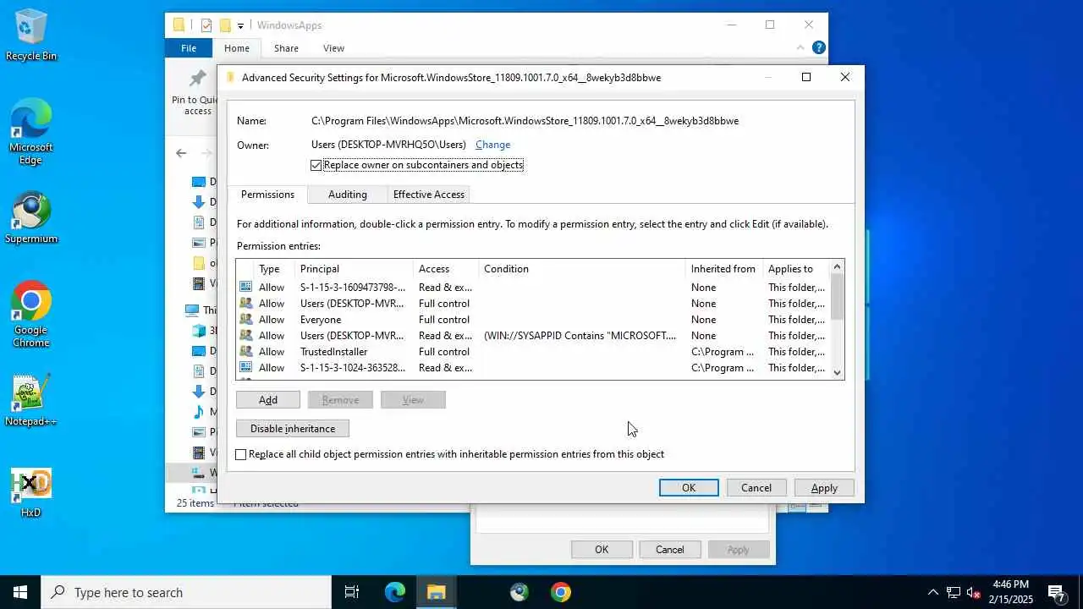Toggle Replace owner on subcontainers and objects
This screenshot has height=609, width=1083.
click(316, 165)
